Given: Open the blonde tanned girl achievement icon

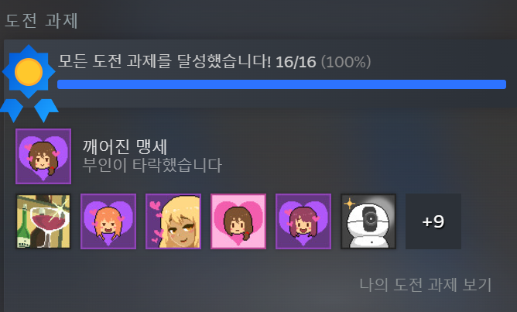Looking at the screenshot, I should click(x=173, y=221).
